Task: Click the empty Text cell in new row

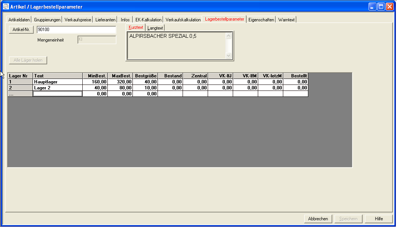Action: point(58,94)
